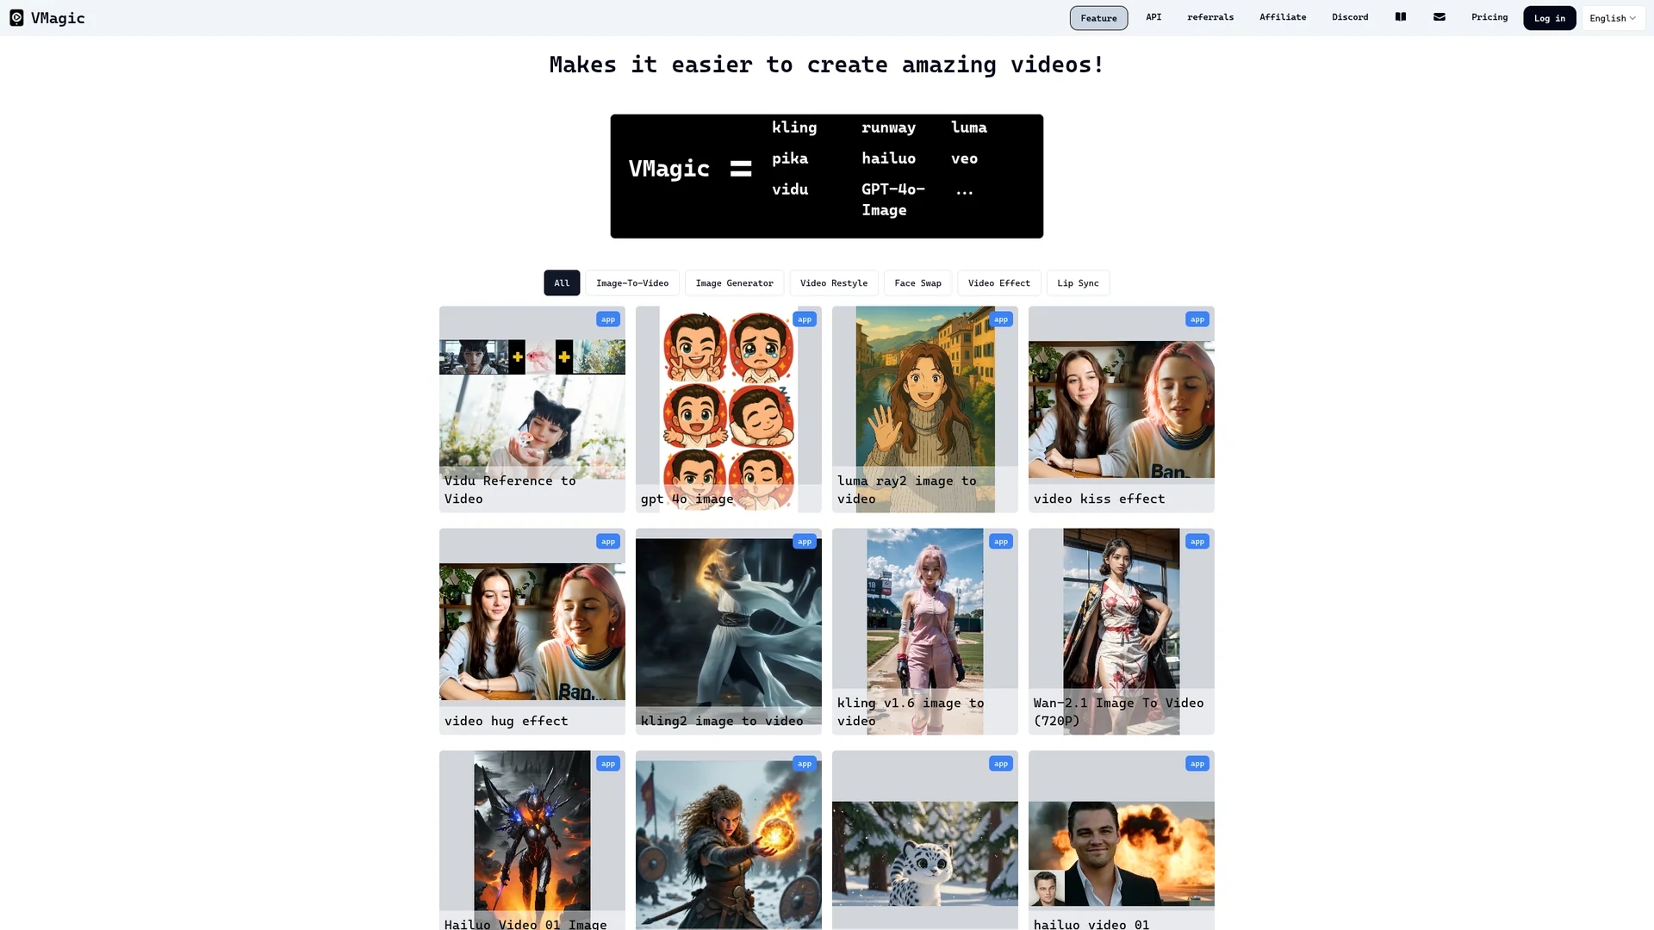The width and height of the screenshot is (1654, 930).
Task: Switch to the Lip Sync filter tab
Action: coord(1078,283)
